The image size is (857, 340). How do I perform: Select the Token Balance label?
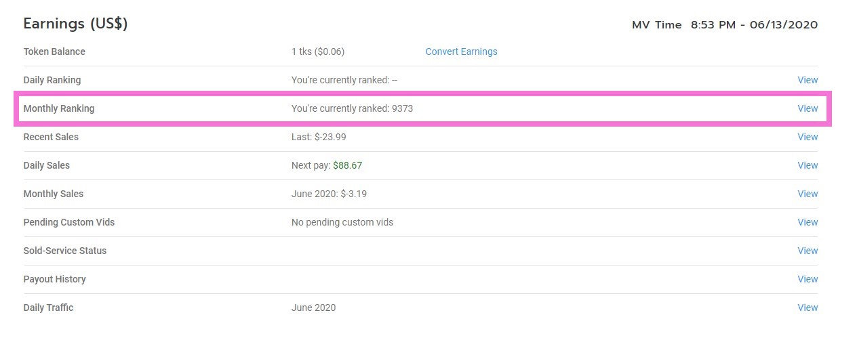click(54, 51)
